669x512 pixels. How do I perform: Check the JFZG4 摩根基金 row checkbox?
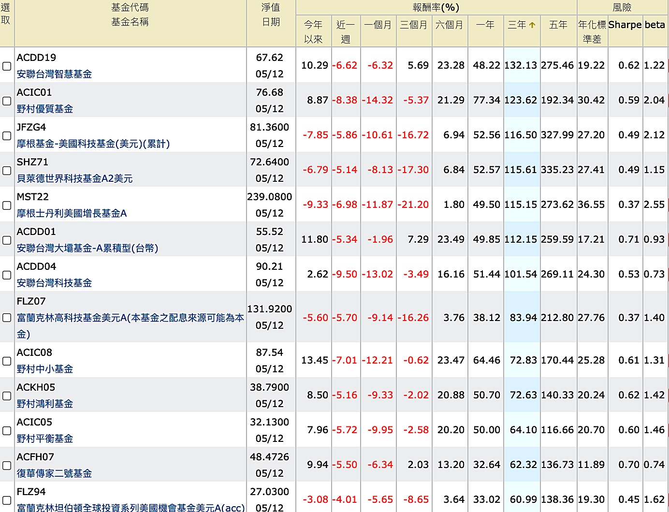[7, 135]
